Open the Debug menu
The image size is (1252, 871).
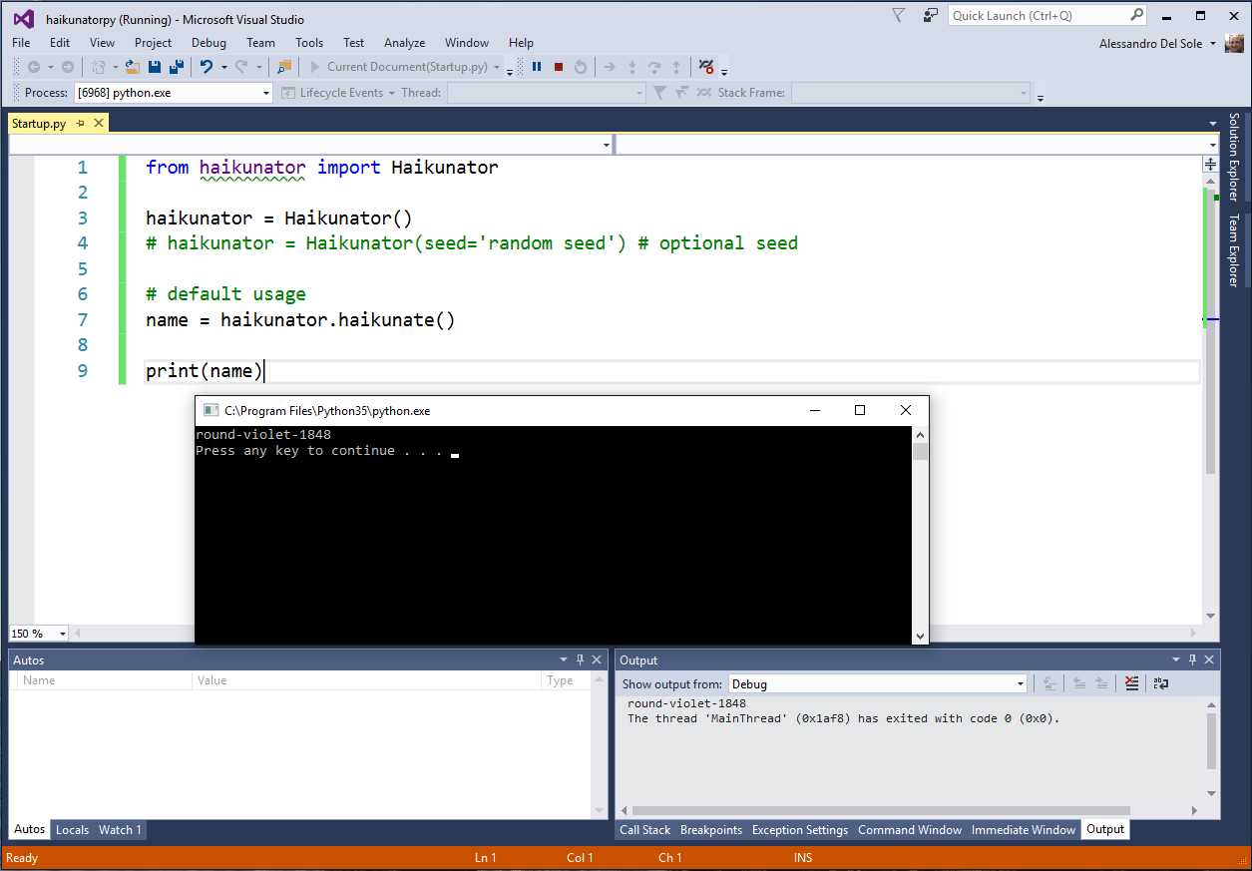point(209,42)
